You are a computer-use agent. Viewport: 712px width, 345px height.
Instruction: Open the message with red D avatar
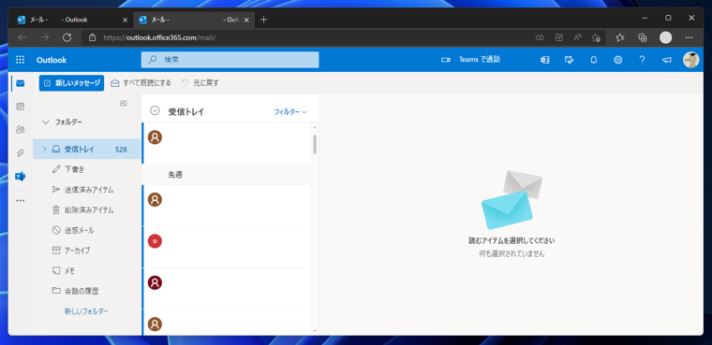click(x=226, y=247)
